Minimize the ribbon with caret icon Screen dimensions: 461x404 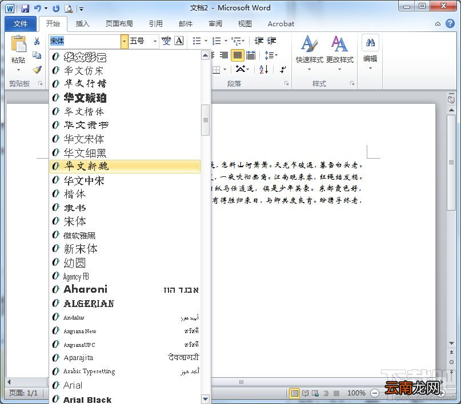point(438,24)
